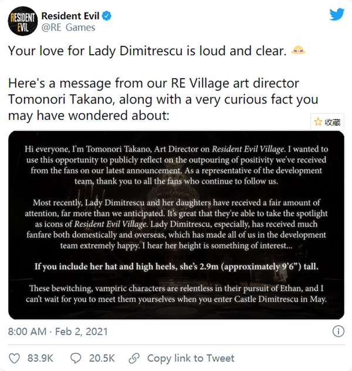Click the reply speech bubble icon
352x371 pixels.
pos(75,358)
